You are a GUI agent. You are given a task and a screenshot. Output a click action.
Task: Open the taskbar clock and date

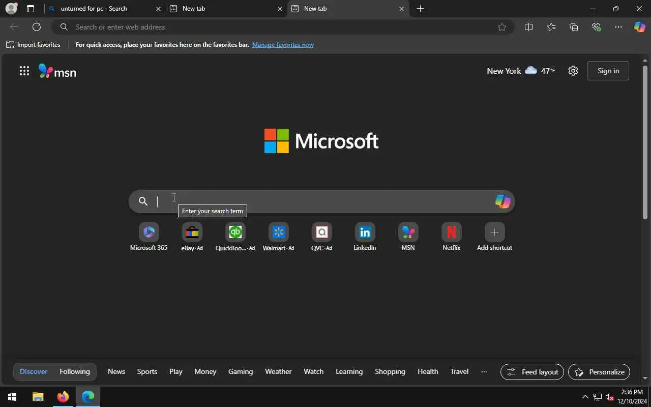tap(632, 397)
